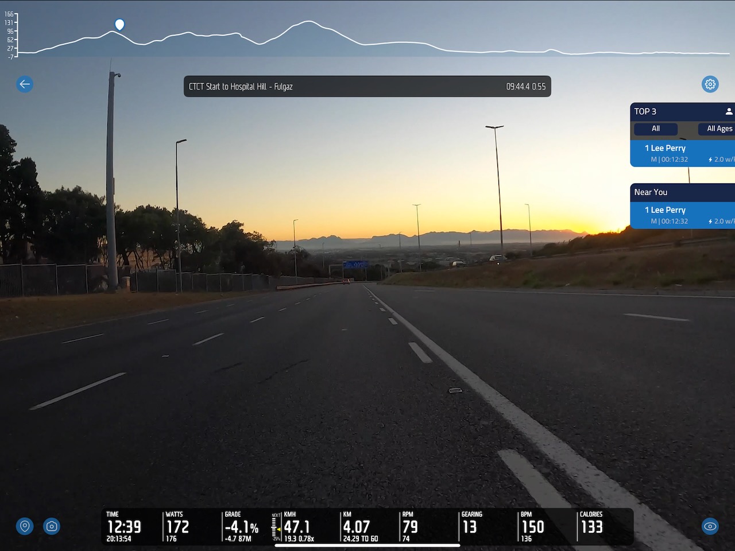Viewport: 735px width, 551px height.
Task: Click the position marker on elevation profile
Action: (x=119, y=25)
